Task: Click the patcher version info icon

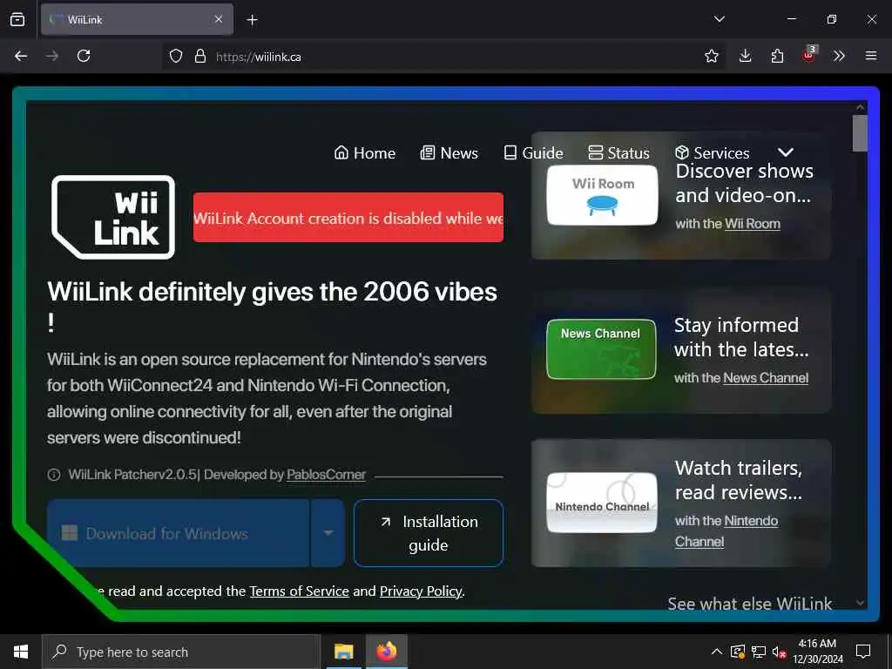Action: tap(54, 475)
